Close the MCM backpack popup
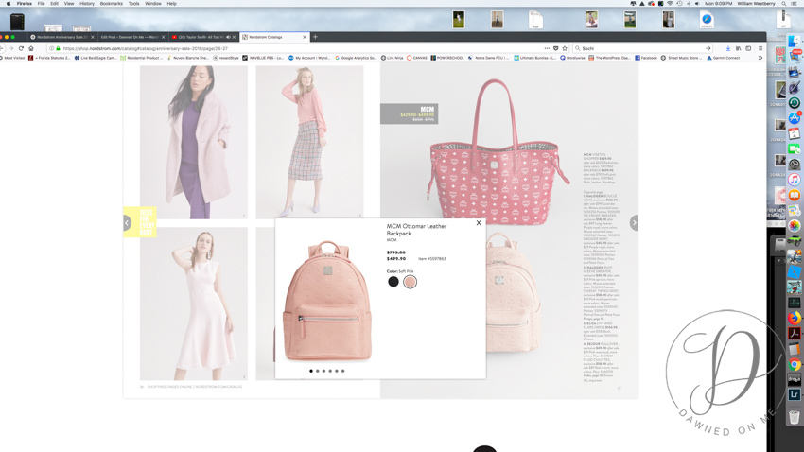The height and width of the screenshot is (452, 804). tap(479, 223)
